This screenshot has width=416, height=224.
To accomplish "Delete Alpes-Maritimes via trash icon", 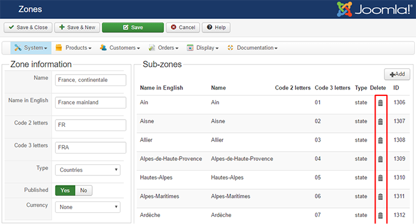I will pos(380,197).
